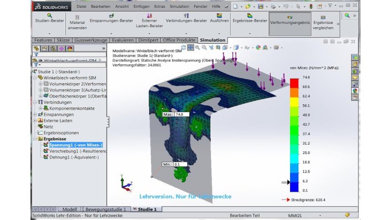Click the Zoom to area icon

point(204,47)
